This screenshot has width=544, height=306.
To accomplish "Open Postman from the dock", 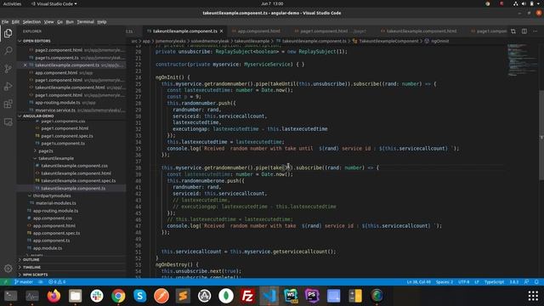I will click(161, 296).
